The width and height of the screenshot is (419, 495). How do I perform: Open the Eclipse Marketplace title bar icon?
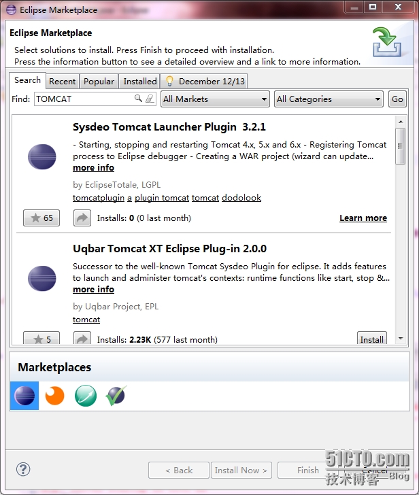click(11, 10)
